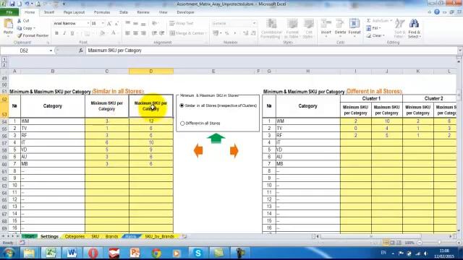Open the Fill dropdown in Editing group

point(373,28)
